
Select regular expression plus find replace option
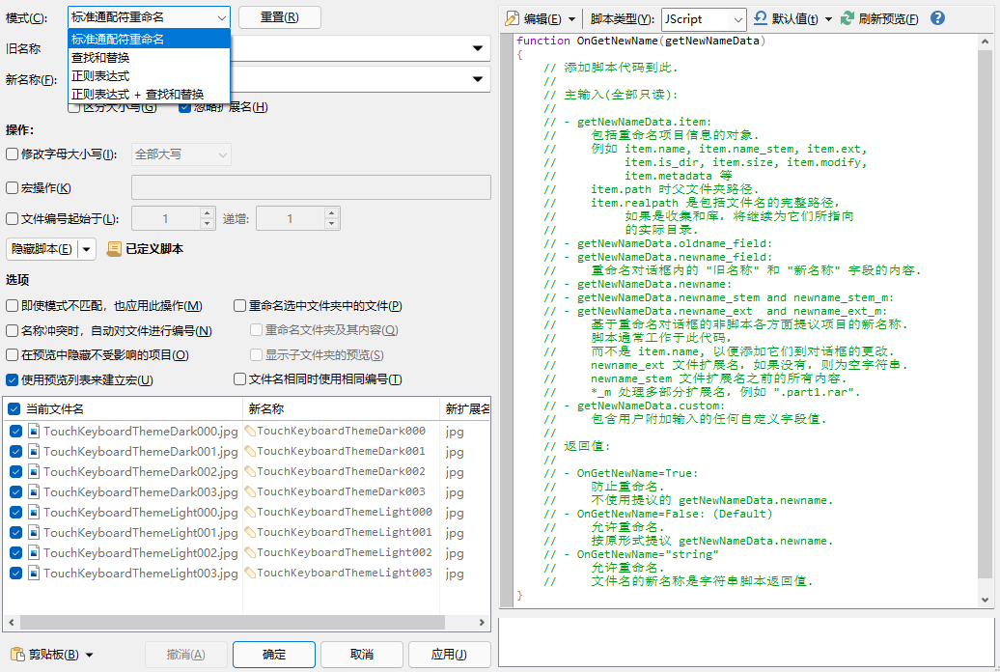(150, 95)
